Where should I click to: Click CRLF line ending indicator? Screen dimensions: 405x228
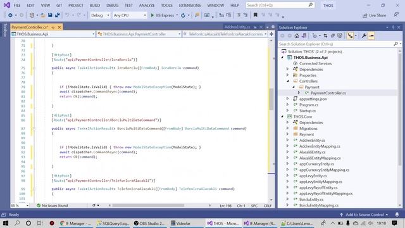point(267,206)
